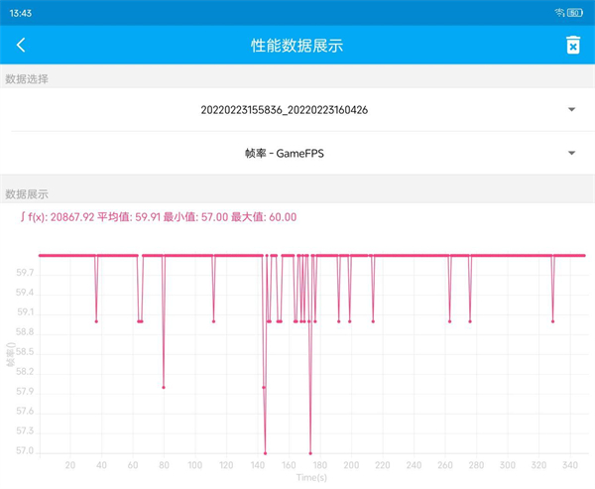Tap the 13:43 clock in status bar

point(18,12)
